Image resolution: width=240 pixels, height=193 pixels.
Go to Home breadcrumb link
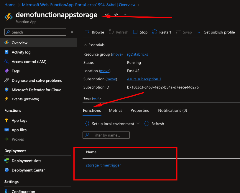pos(10,5)
